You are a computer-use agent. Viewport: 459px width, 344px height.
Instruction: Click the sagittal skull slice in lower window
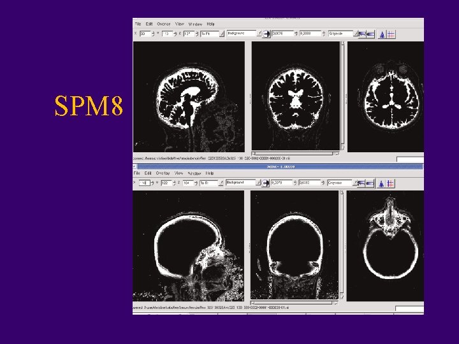188,246
